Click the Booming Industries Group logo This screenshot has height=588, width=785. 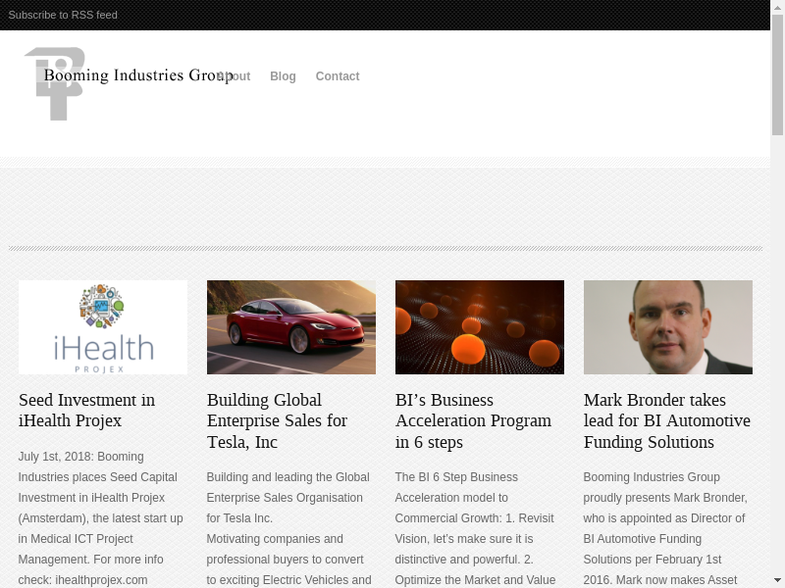pos(55,84)
